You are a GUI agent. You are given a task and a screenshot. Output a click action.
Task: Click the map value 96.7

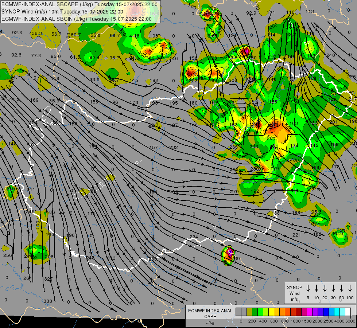pos(114,58)
